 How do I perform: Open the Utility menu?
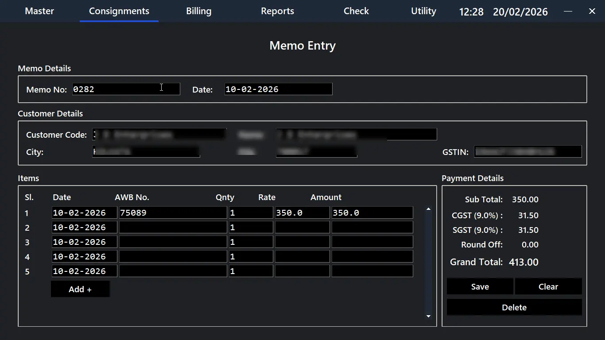click(x=423, y=11)
